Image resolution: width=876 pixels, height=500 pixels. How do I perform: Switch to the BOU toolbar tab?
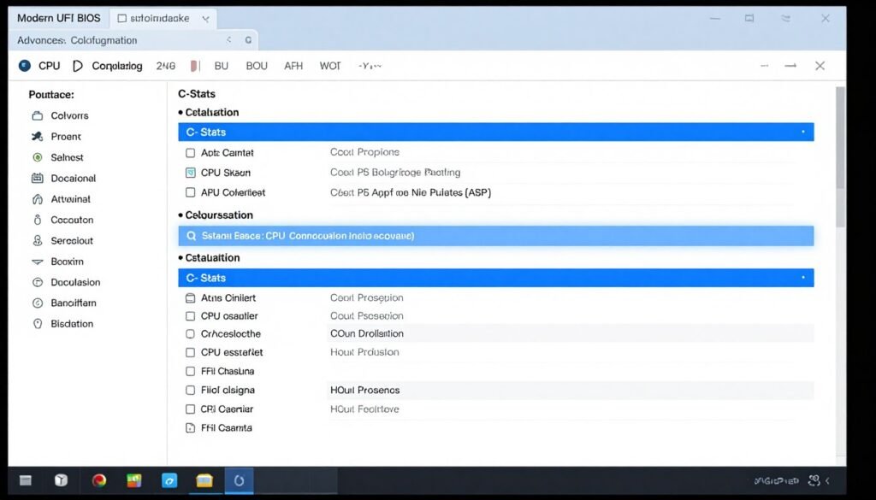click(257, 66)
